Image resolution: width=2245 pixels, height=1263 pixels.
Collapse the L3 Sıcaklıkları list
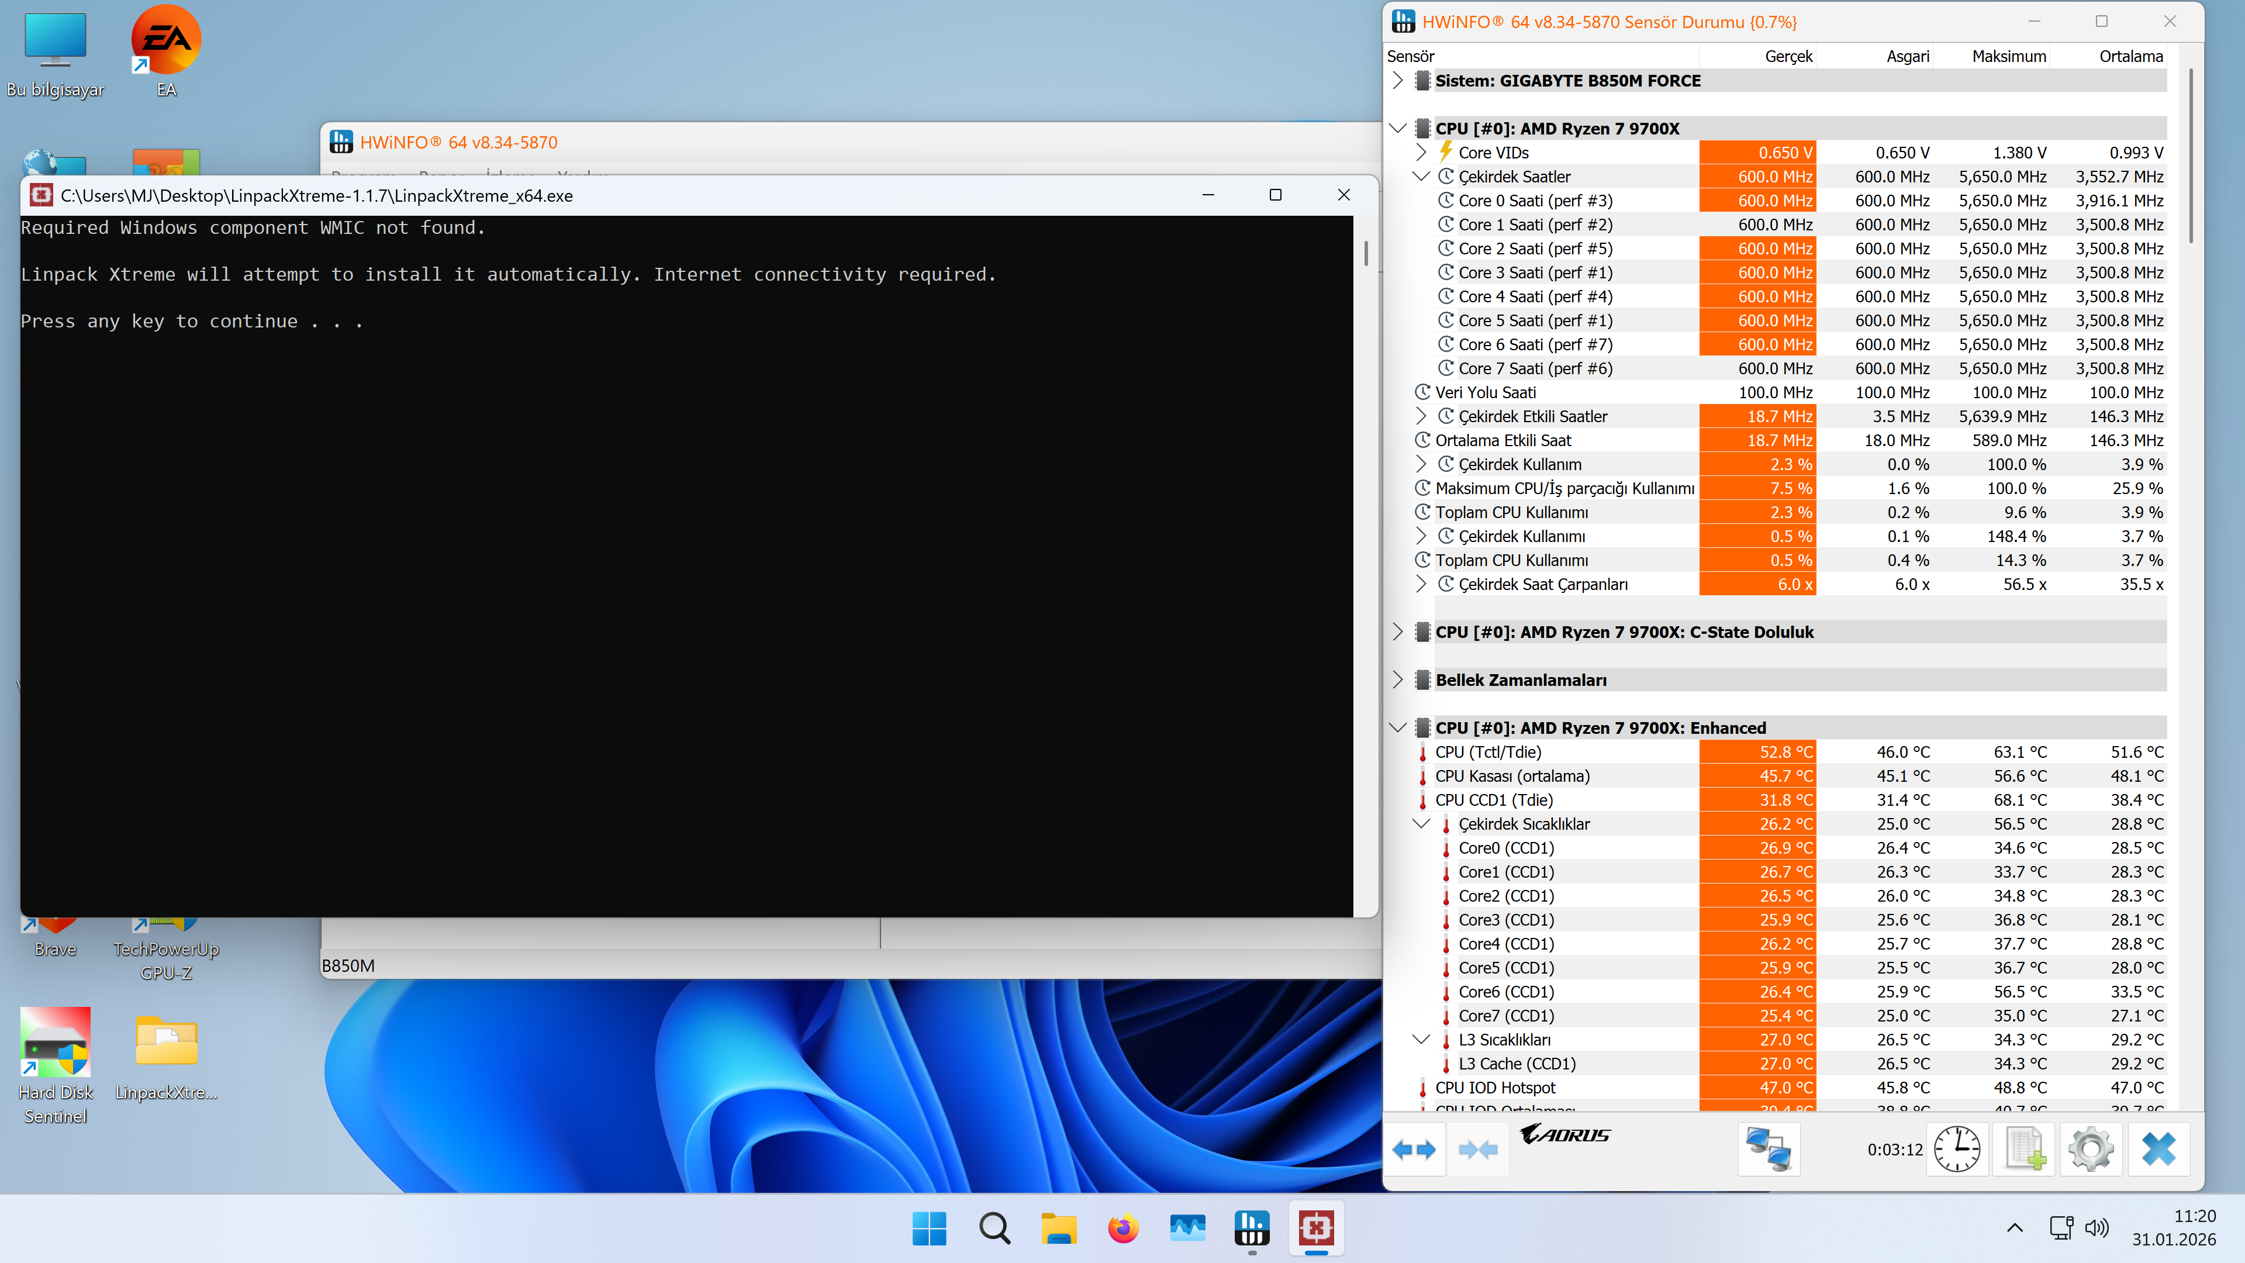pyautogui.click(x=1421, y=1040)
